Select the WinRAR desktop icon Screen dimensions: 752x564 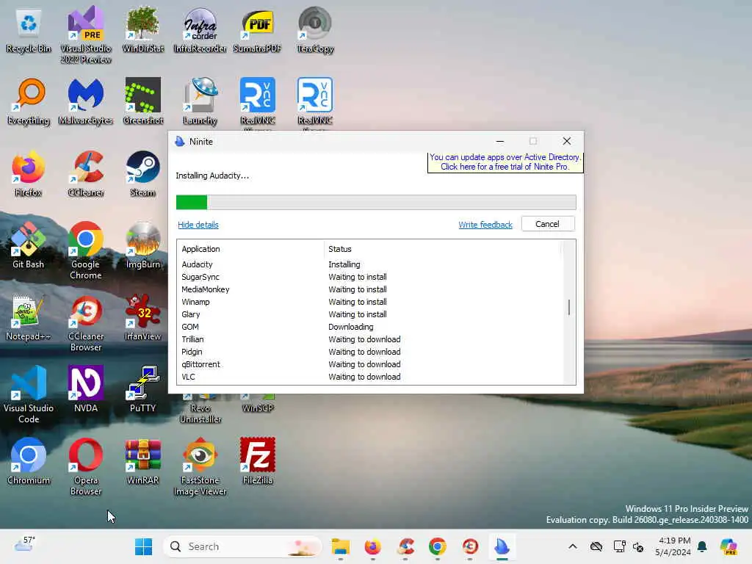click(143, 461)
